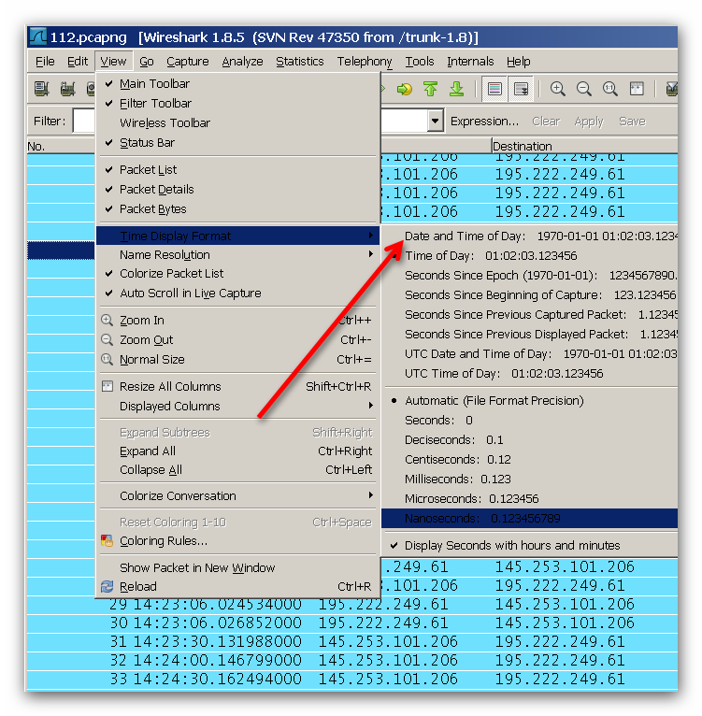
Task: Open the Telephony menu
Action: click(x=365, y=61)
